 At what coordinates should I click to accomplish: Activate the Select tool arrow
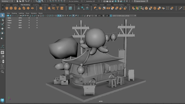point(3,15)
